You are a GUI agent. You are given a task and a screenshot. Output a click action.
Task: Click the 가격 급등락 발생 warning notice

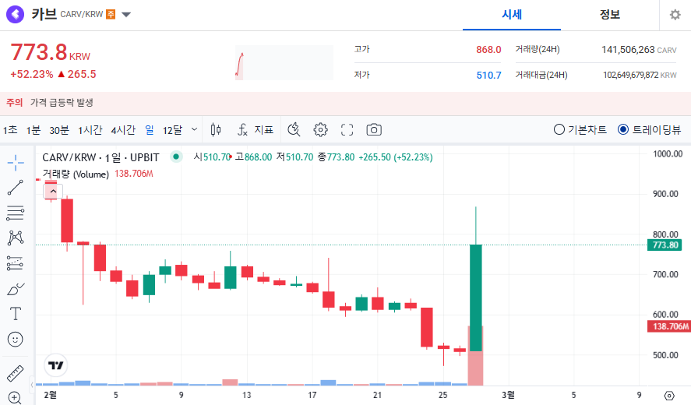62,103
